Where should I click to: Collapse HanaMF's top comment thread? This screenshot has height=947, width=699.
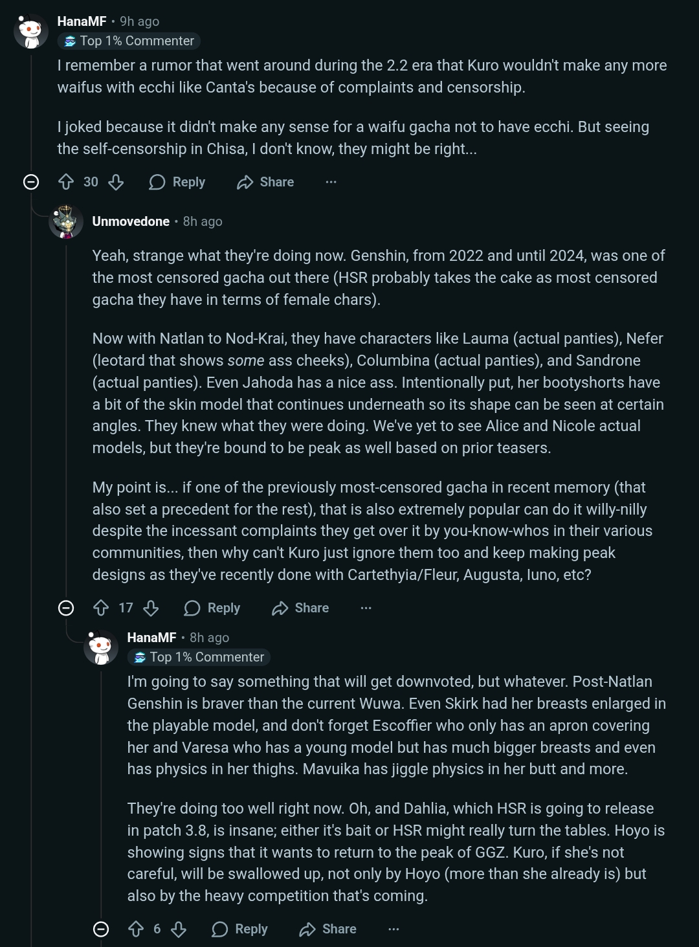coord(31,183)
